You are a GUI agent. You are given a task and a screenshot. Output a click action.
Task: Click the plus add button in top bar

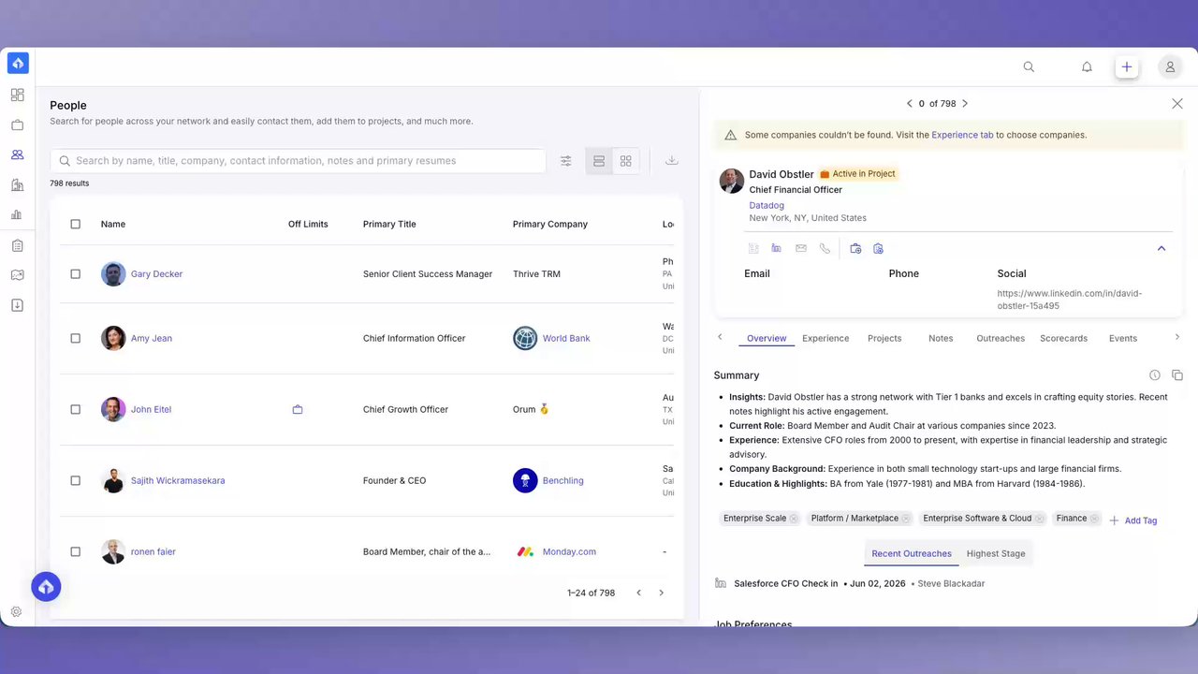point(1127,67)
